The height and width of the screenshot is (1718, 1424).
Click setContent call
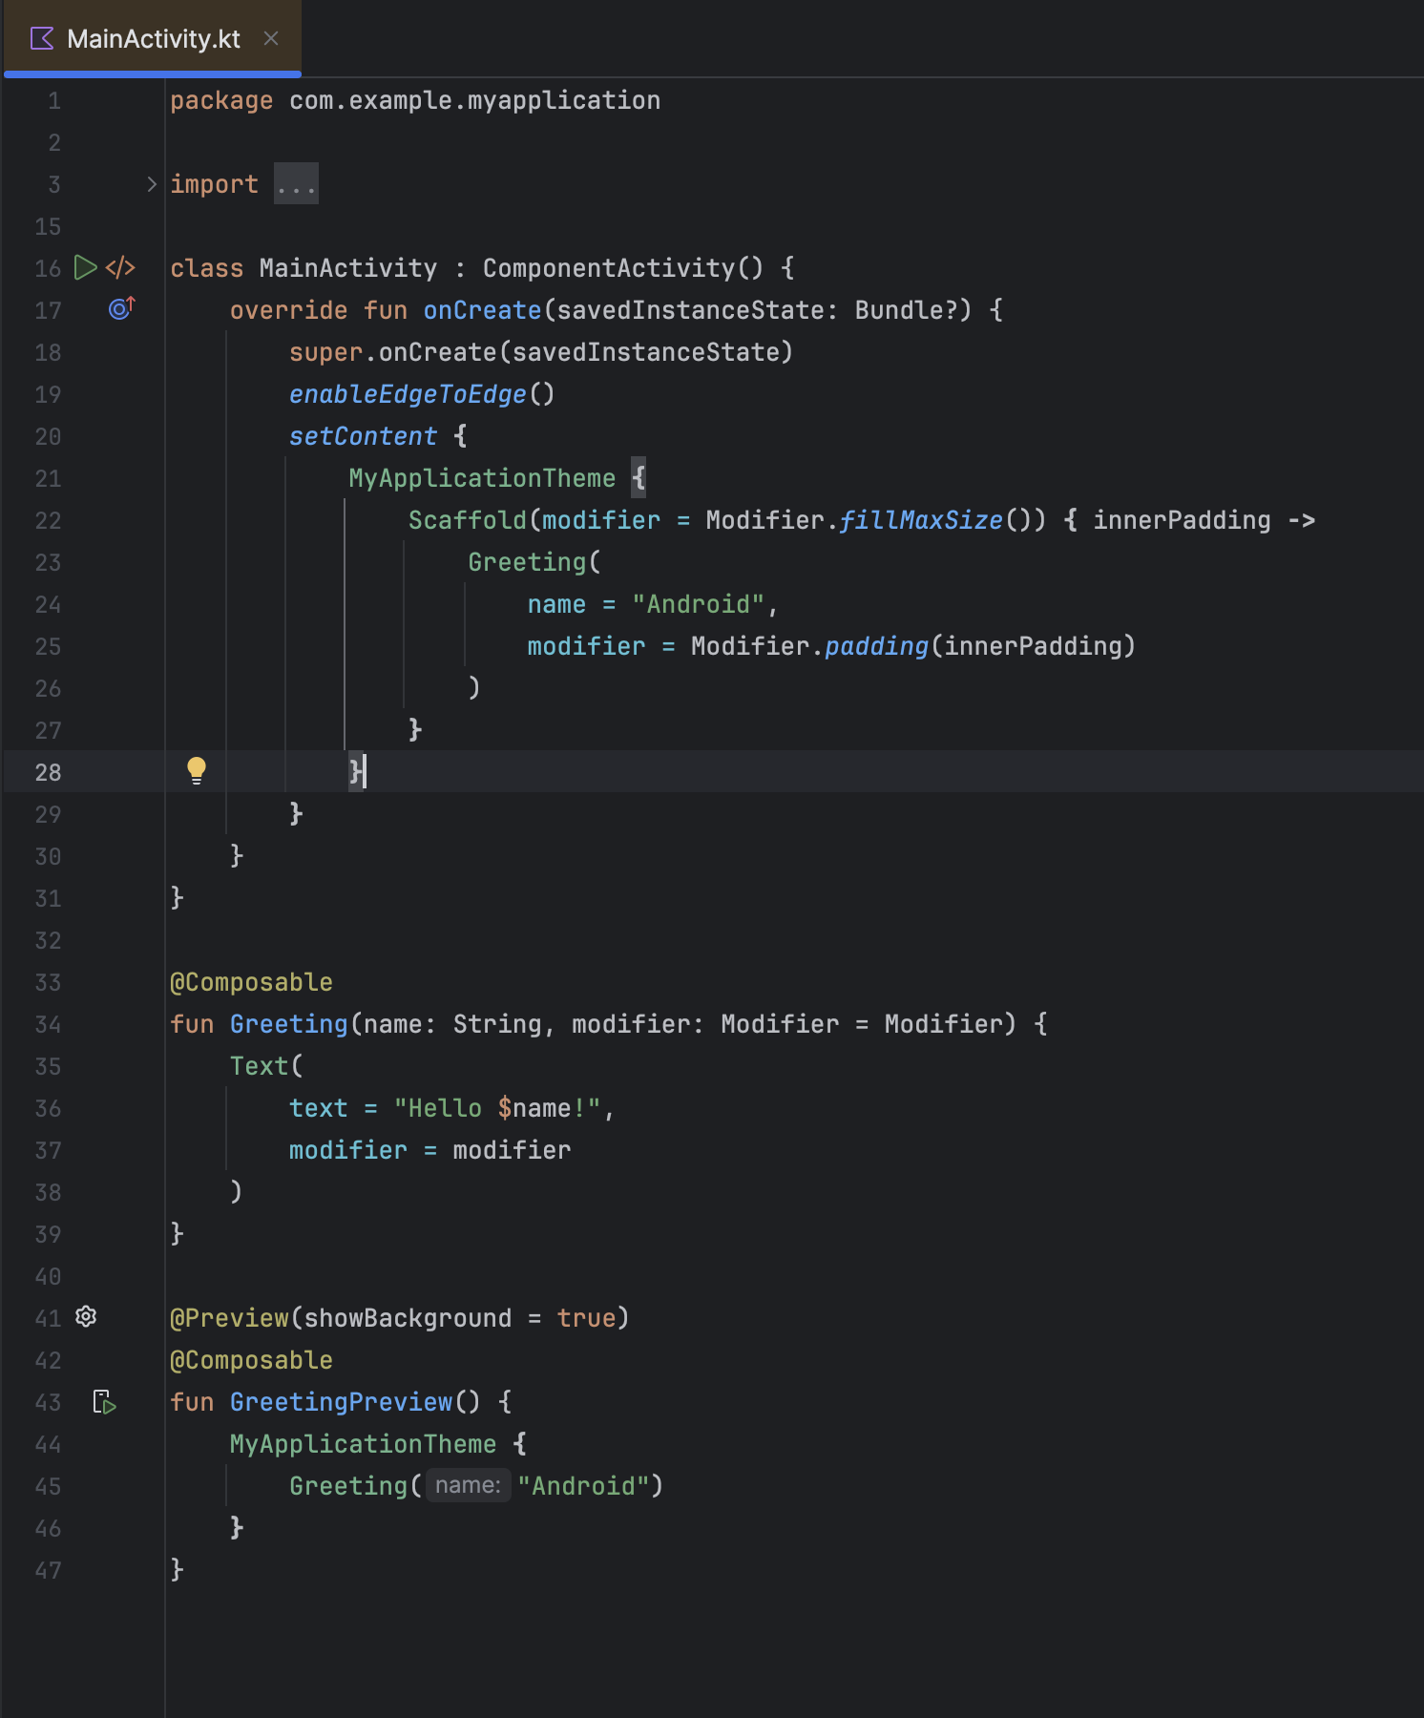(x=363, y=436)
